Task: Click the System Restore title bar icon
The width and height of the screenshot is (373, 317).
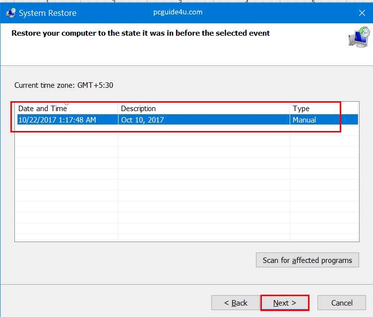Action: pyautogui.click(x=10, y=13)
